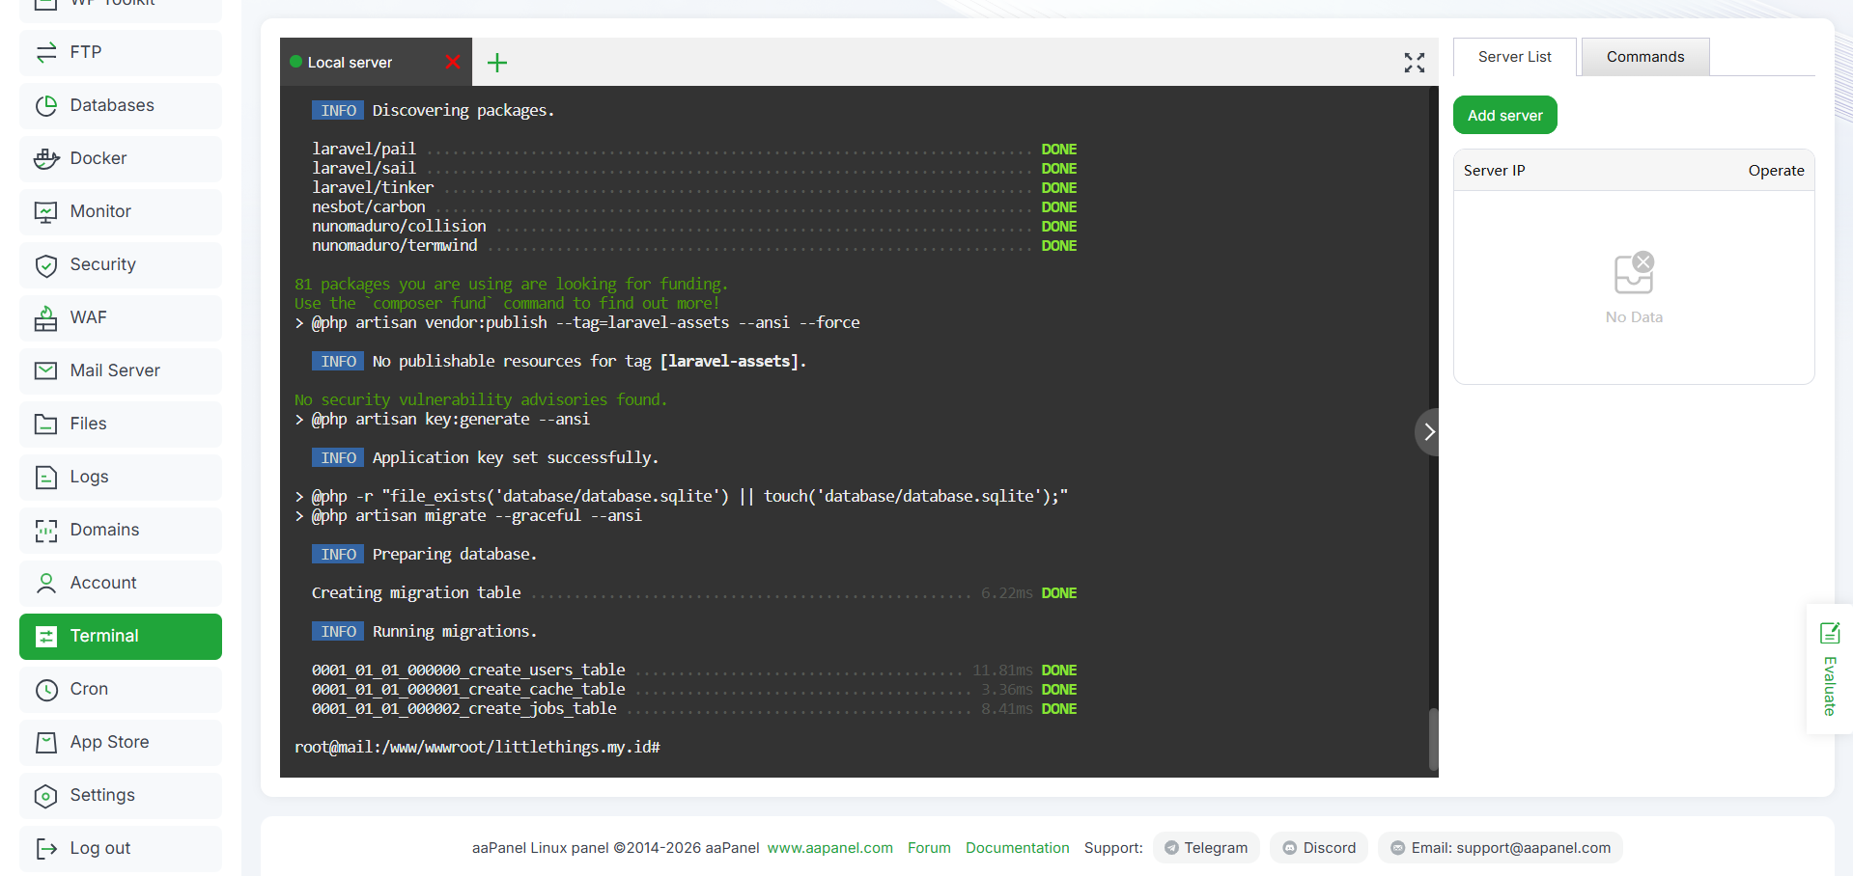Click the Settings gear icon
This screenshot has width=1853, height=876.
point(45,795)
